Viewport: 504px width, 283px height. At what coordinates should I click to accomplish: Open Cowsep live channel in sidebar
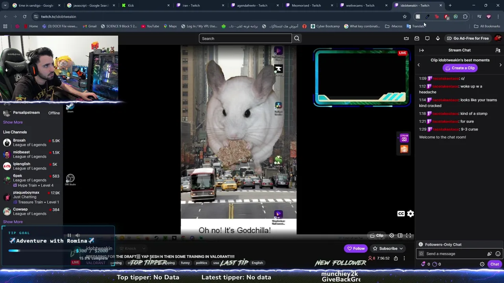point(31,211)
